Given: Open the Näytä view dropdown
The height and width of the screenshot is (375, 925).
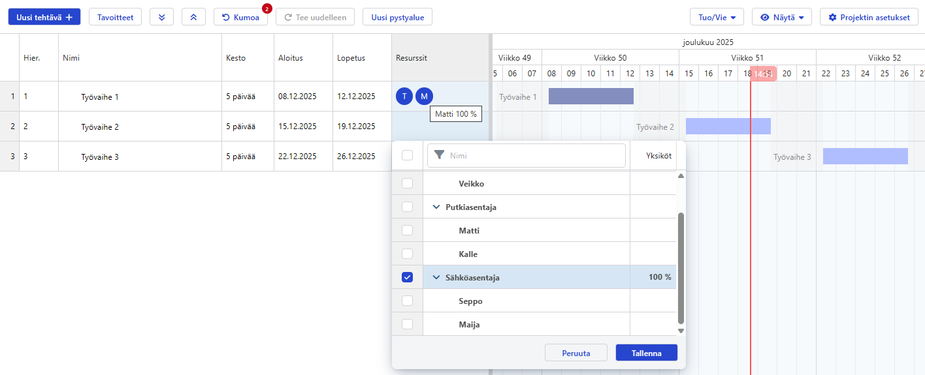Looking at the screenshot, I should 782,17.
